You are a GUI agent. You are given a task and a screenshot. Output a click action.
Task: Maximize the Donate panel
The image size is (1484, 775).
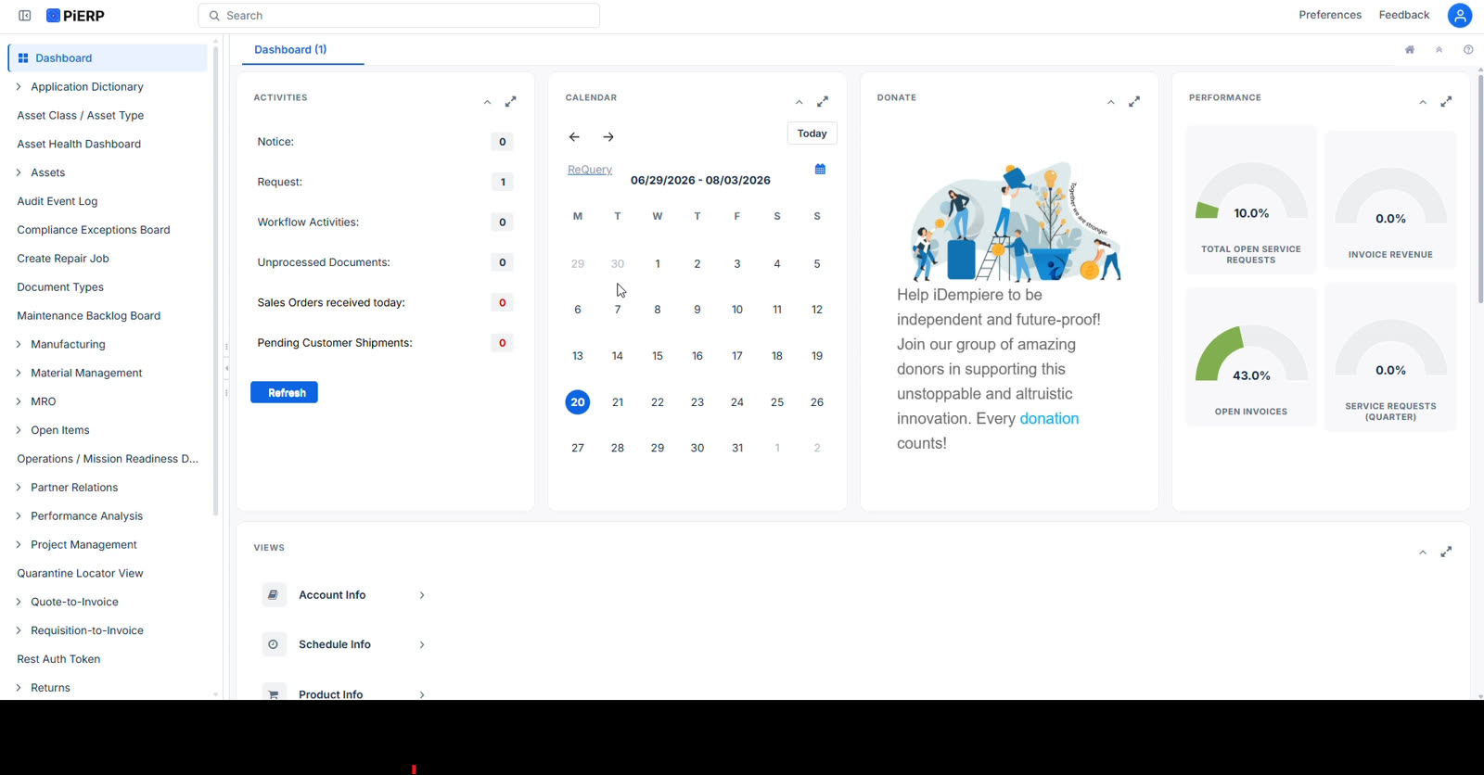coord(1134,102)
